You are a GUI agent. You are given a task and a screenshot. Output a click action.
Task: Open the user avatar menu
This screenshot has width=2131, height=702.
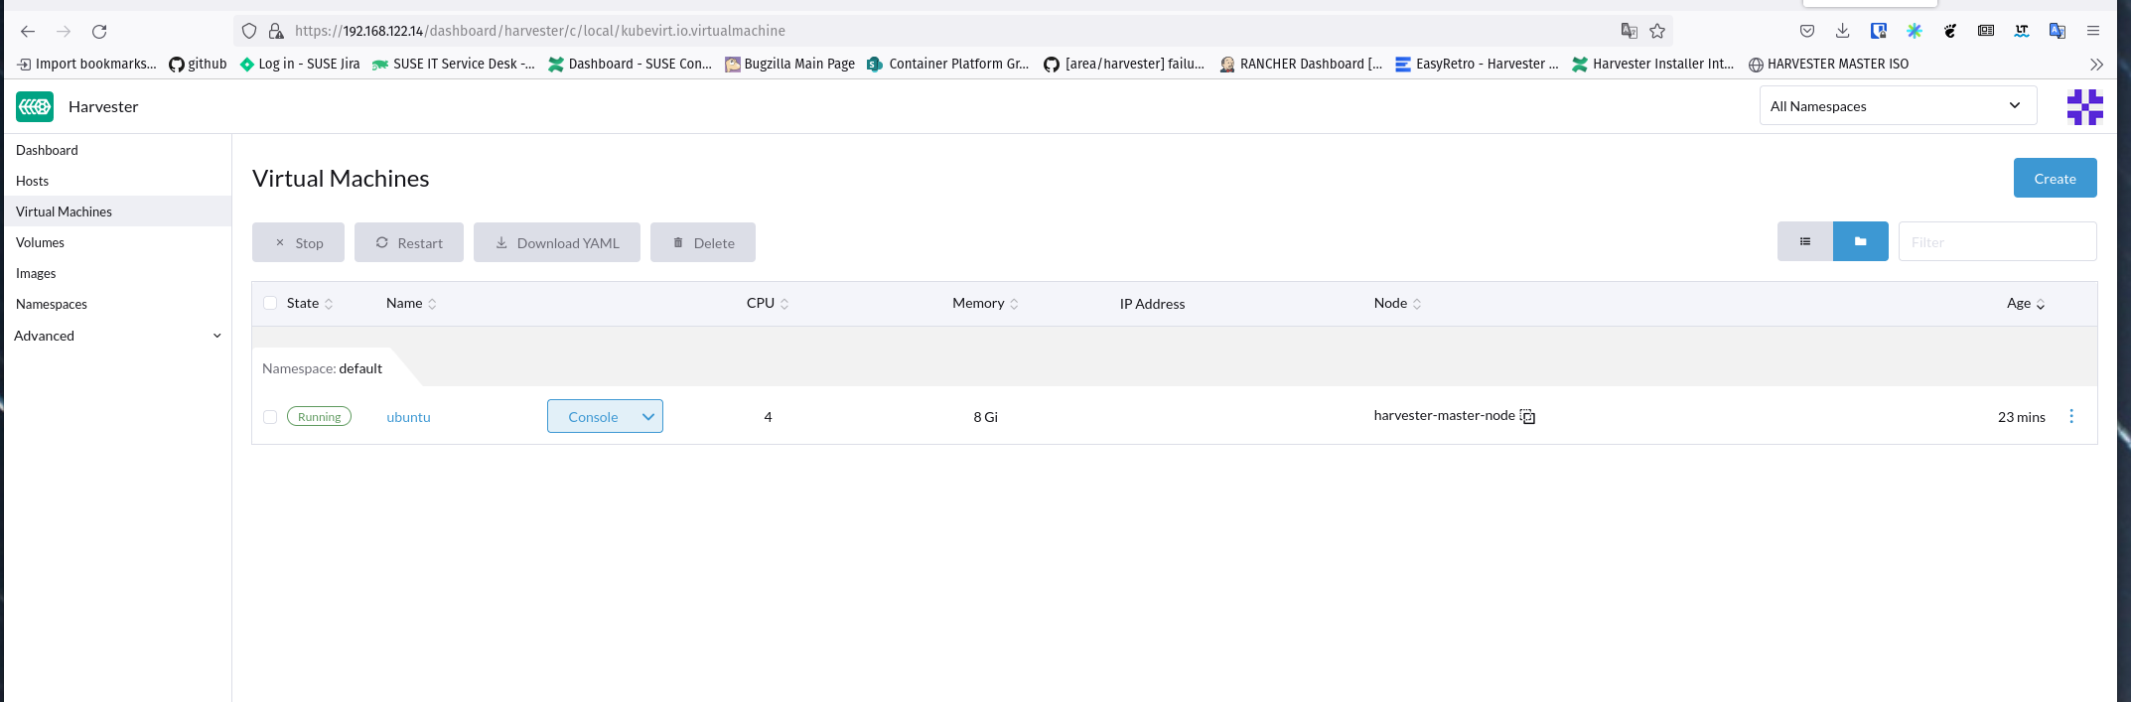click(2085, 106)
